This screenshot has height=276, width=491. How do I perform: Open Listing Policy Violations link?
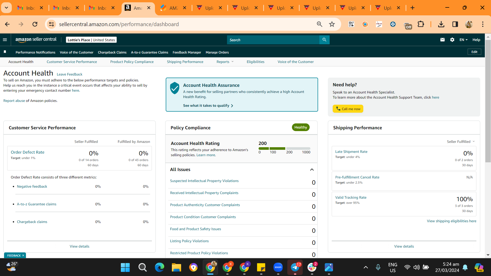click(189, 241)
